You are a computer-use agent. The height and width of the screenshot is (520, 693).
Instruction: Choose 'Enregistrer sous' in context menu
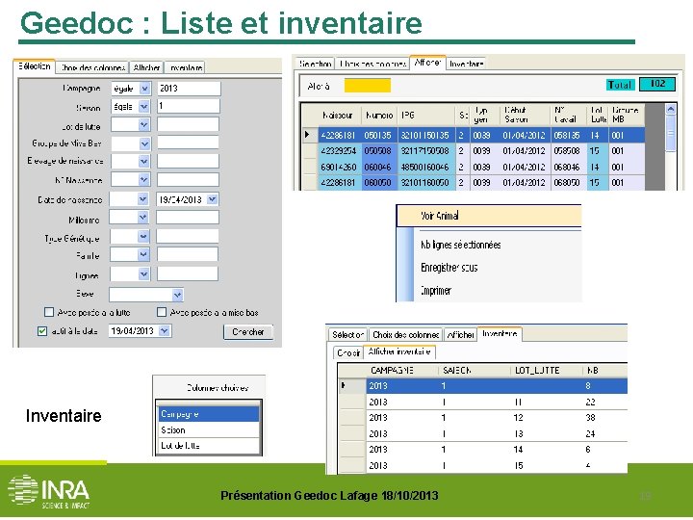(x=449, y=268)
